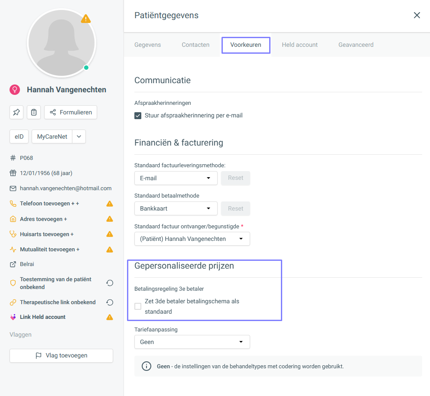This screenshot has width=430, height=396.
Task: Click Therapeutische link onbekend text
Action: [58, 302]
